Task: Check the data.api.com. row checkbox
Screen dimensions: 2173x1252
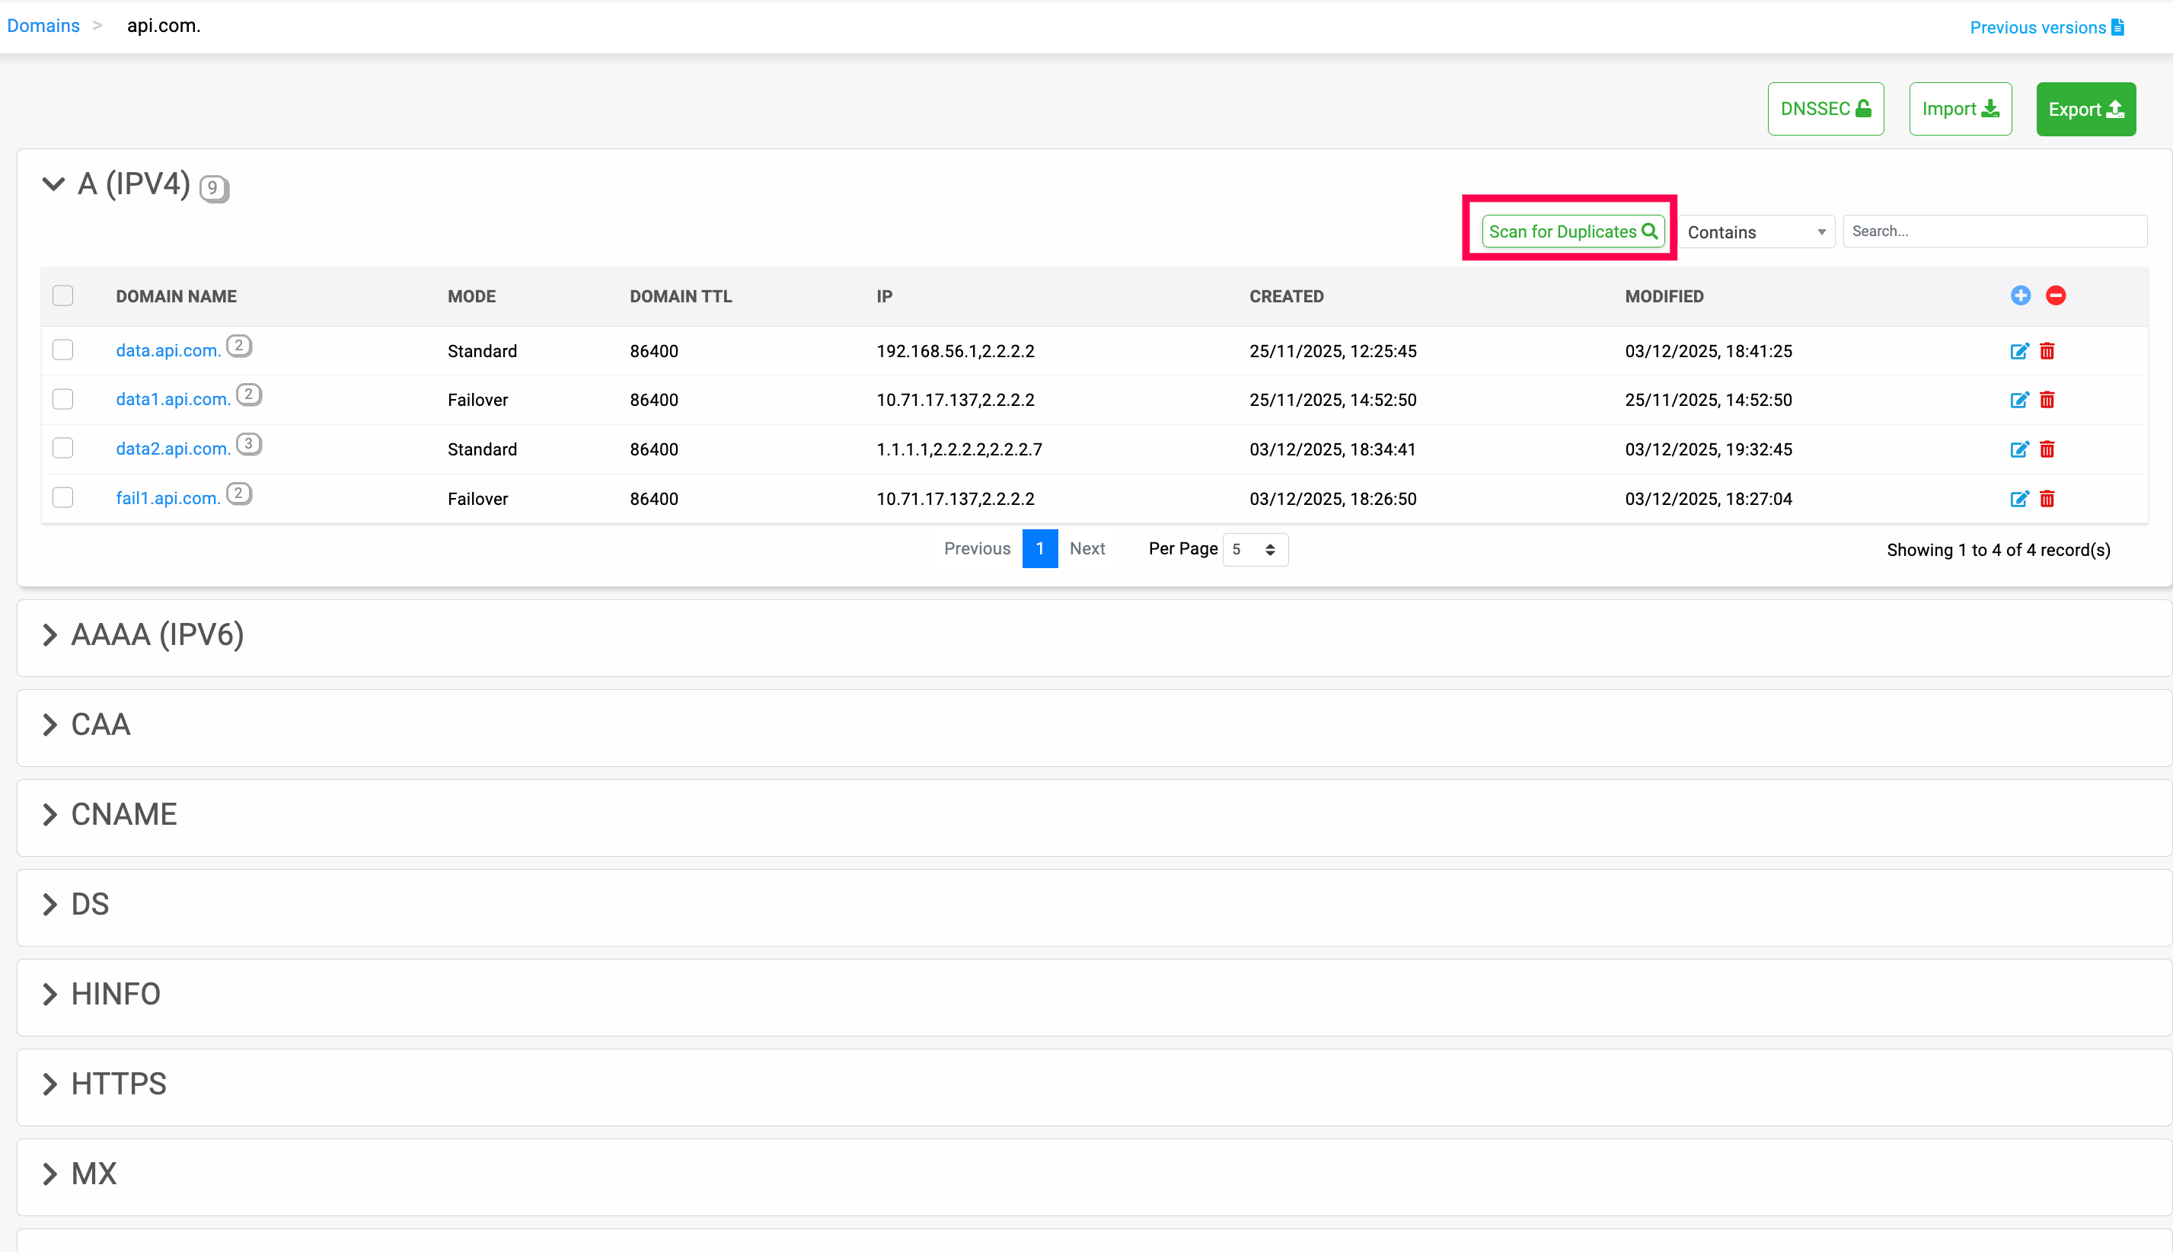Action: tap(62, 350)
